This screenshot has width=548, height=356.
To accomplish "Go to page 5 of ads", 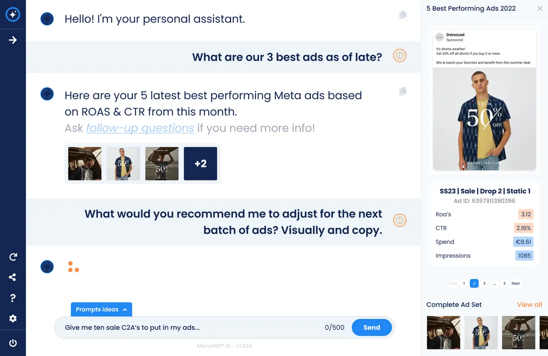I will [x=505, y=283].
